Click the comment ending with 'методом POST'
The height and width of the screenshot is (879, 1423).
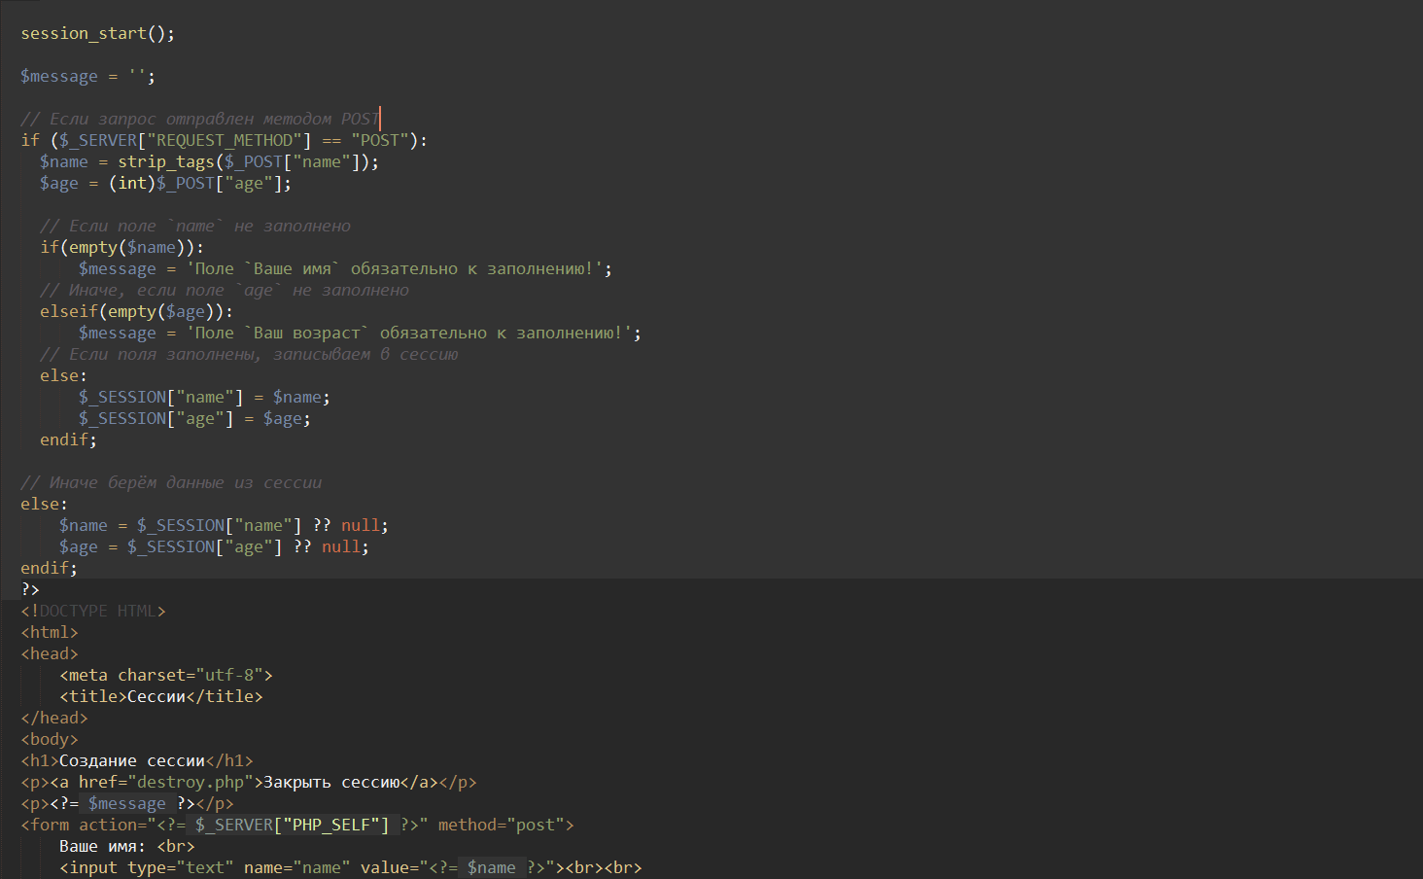click(199, 119)
